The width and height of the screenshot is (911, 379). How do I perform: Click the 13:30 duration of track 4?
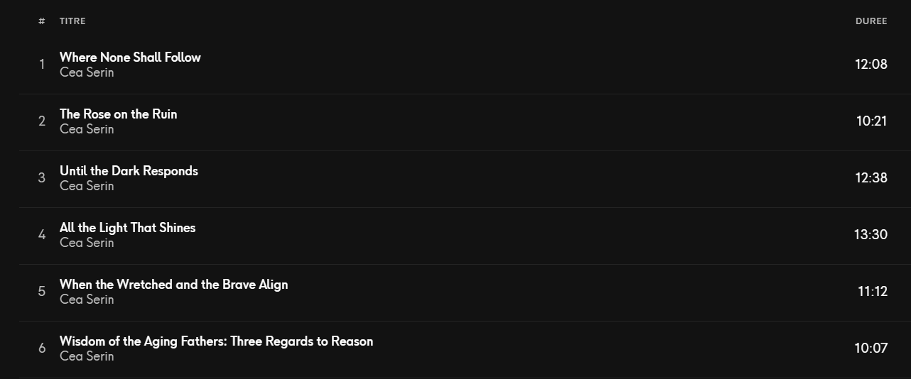click(870, 235)
